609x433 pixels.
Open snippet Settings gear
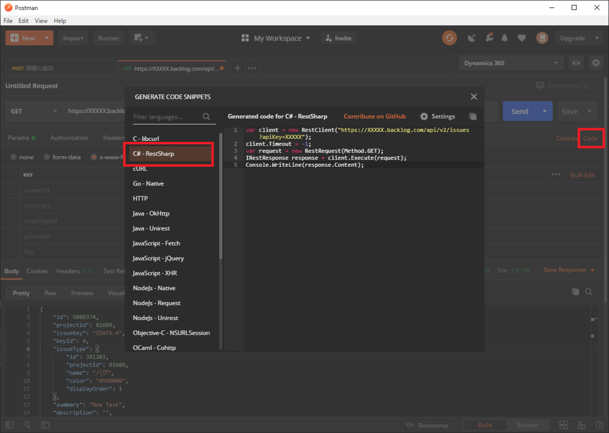(424, 116)
